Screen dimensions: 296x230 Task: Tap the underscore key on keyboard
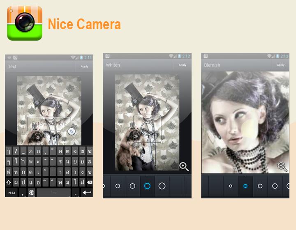(x=23, y=151)
